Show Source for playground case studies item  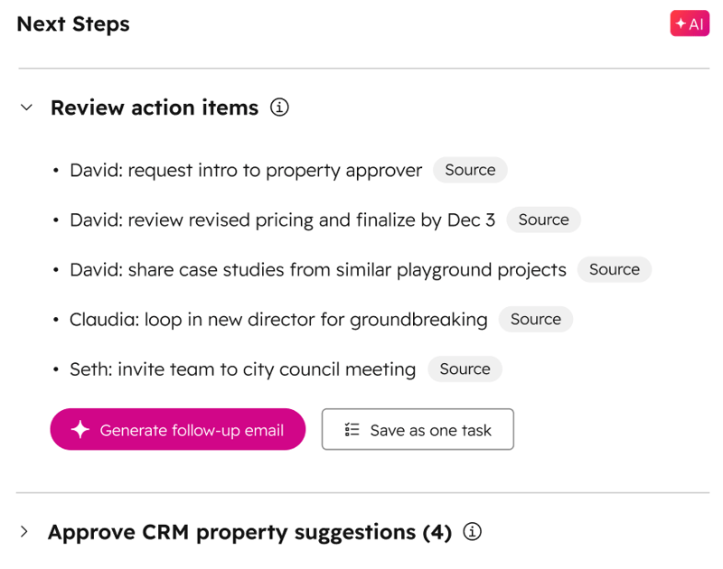[614, 269]
